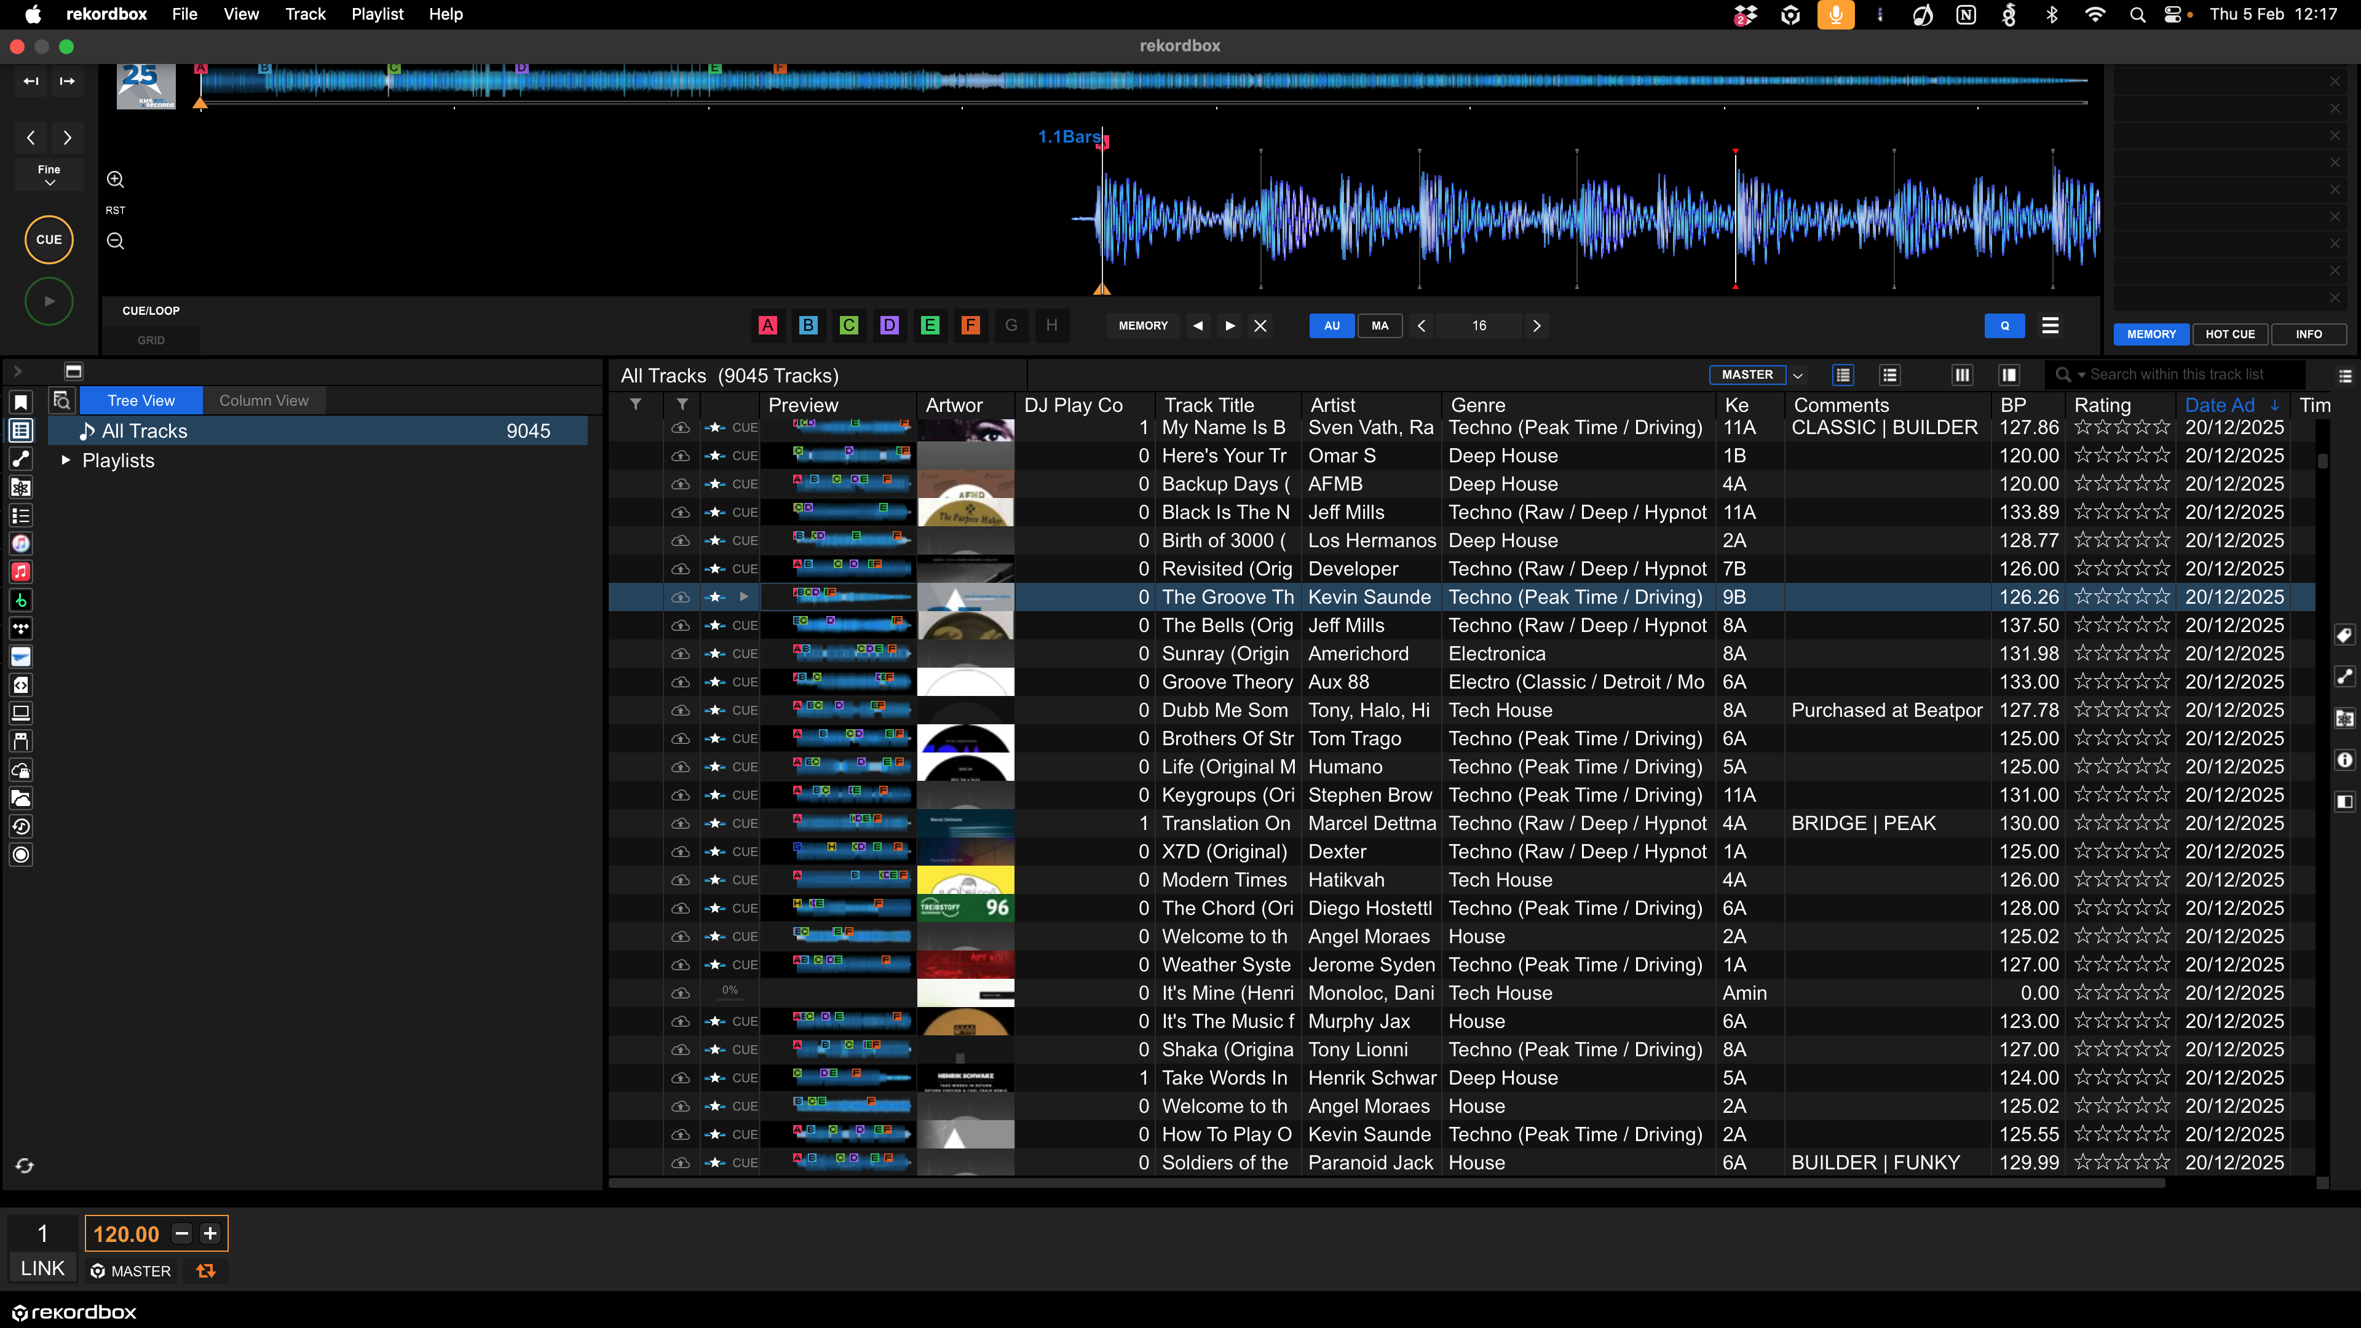Viewport: 2361px width, 1328px height.
Task: Click the macOS Spotlight search icon
Action: pos(2137,14)
